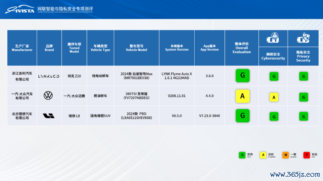The height and width of the screenshot is (181, 323).
Task: Click the V6.5.0 system version cell
Action: [177, 116]
